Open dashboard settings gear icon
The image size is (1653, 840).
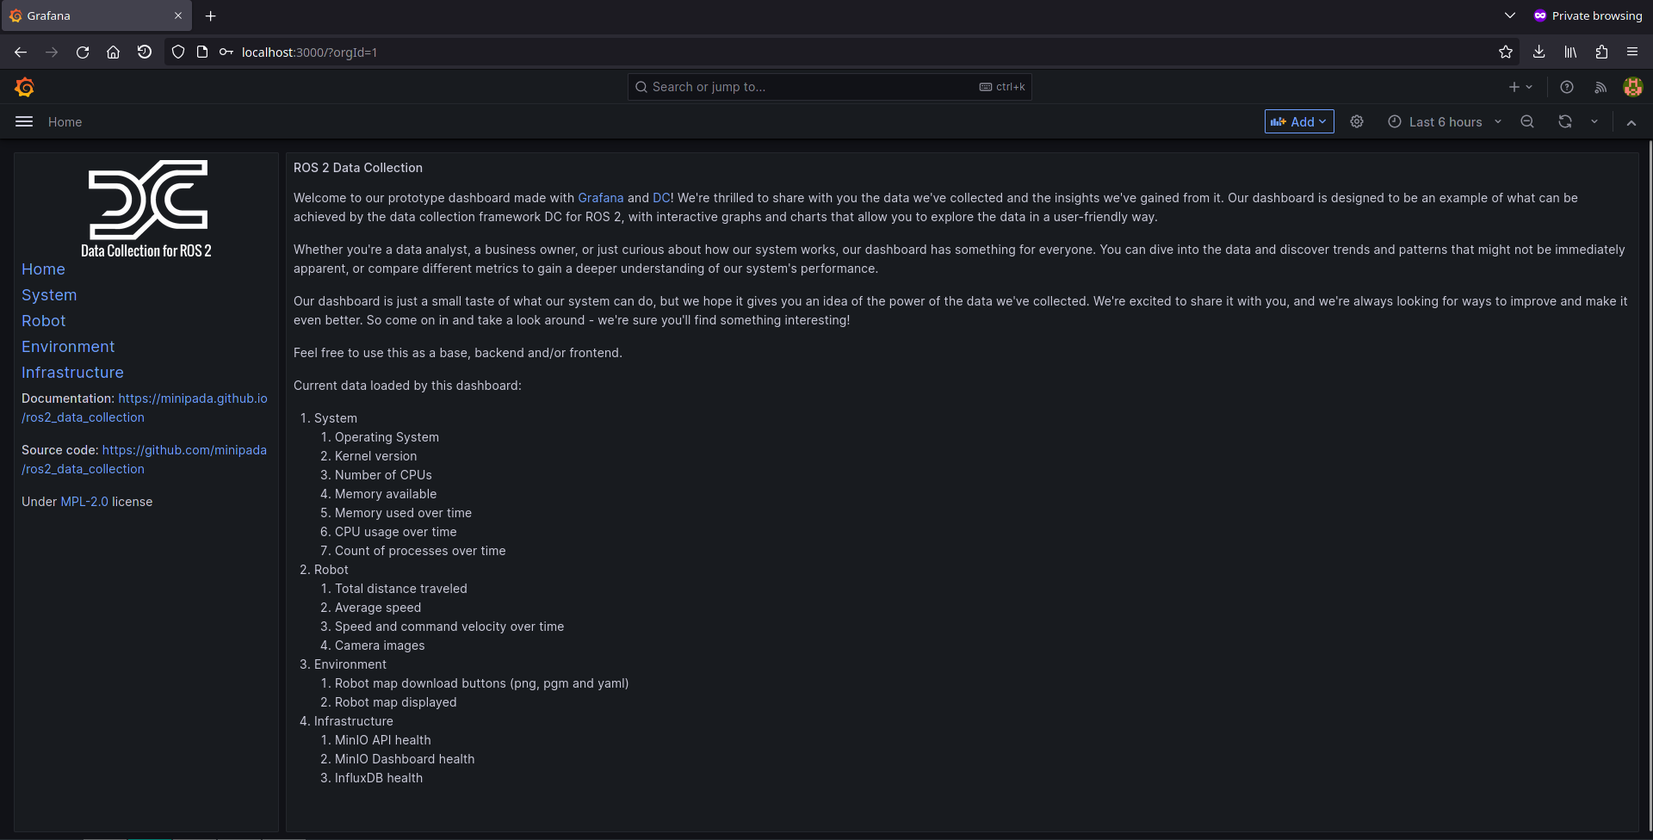coord(1357,122)
